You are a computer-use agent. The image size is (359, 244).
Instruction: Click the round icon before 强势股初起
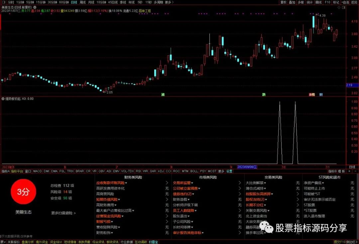(x=3, y=99)
